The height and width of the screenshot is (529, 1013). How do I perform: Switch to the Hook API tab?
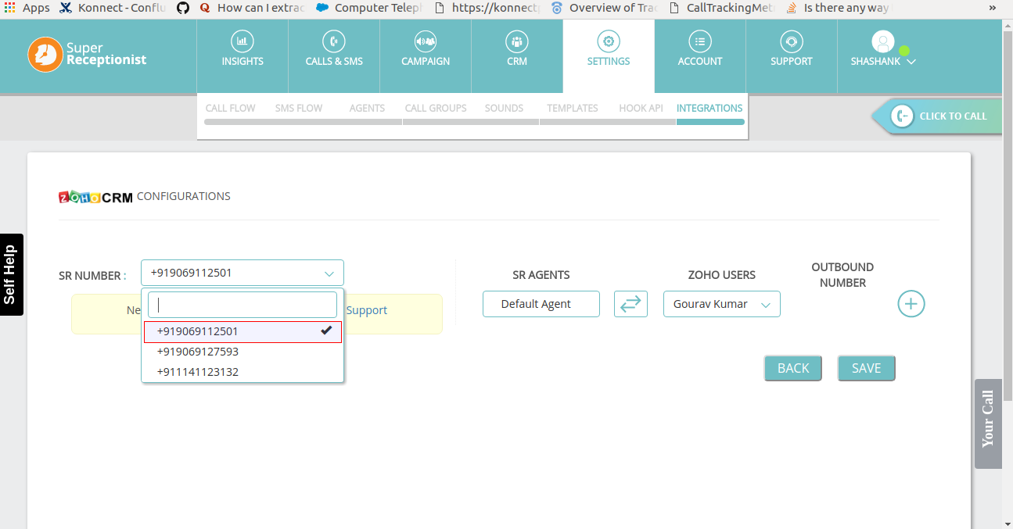click(641, 108)
